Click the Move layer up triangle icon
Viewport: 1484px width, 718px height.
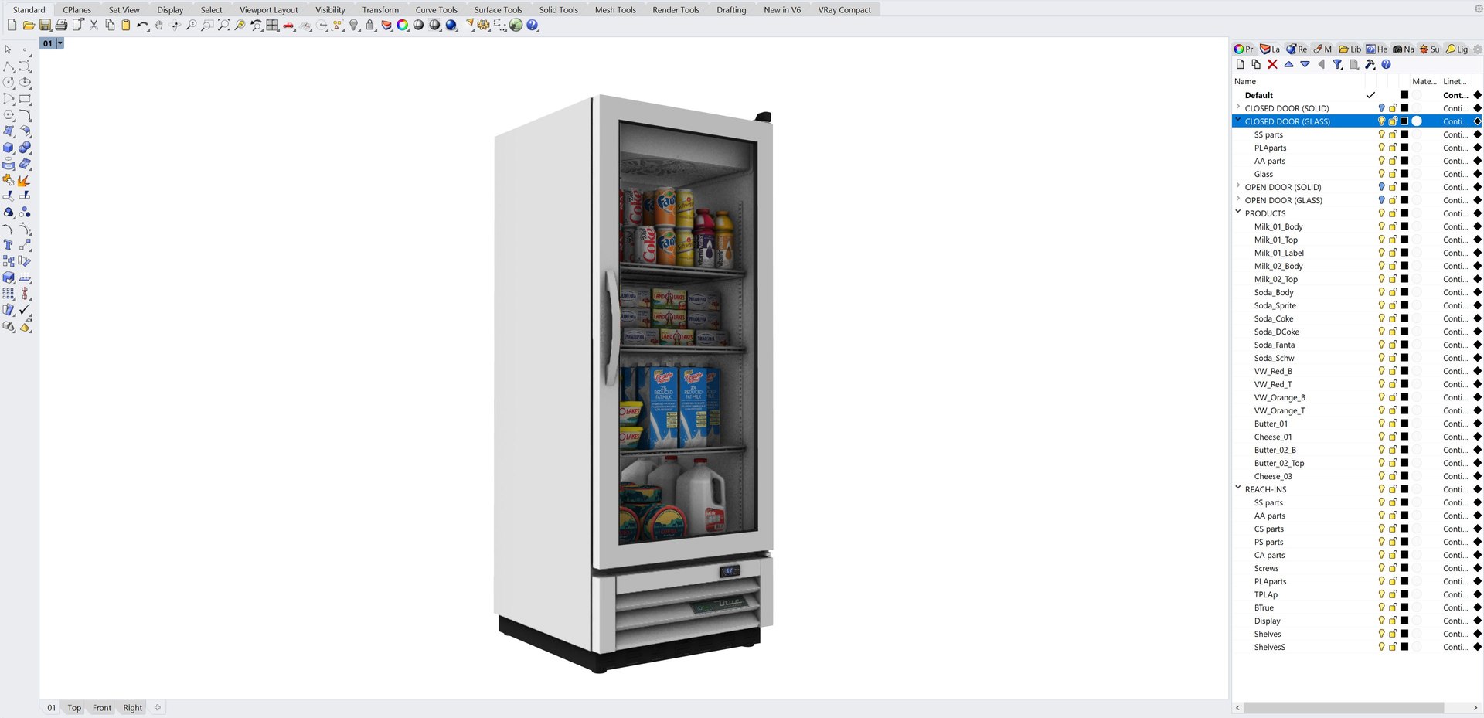[1288, 65]
